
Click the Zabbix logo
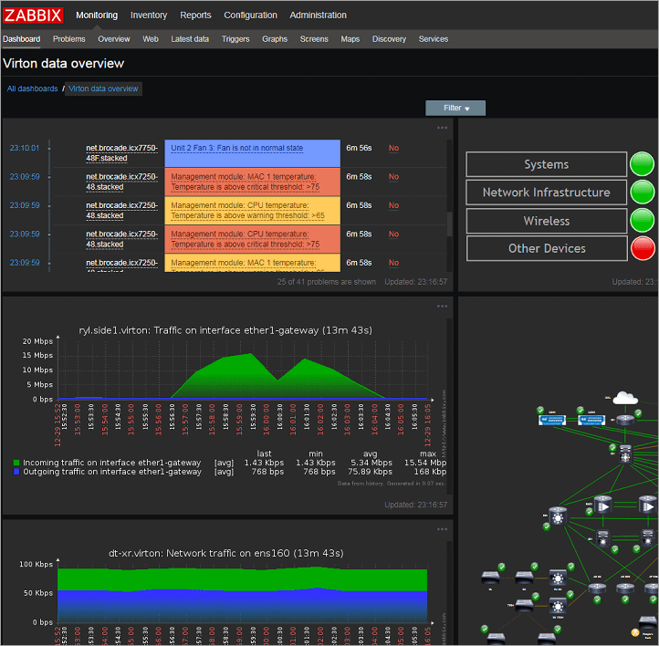click(33, 15)
